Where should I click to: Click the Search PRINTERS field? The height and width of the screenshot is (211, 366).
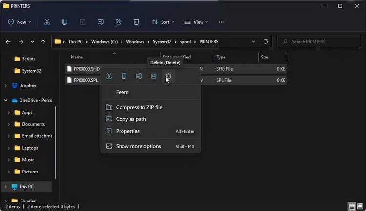coord(319,42)
